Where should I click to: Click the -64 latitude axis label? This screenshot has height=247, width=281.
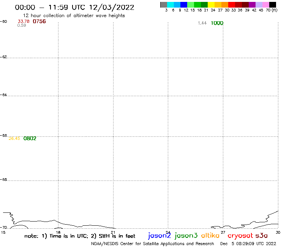(x=3, y=95)
